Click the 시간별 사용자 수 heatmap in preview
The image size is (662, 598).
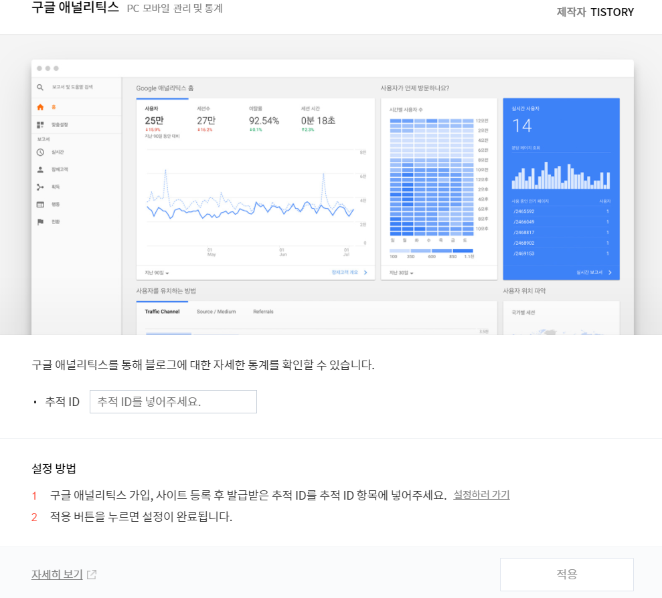431,177
